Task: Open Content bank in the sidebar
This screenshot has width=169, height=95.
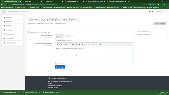Action: click(12, 34)
